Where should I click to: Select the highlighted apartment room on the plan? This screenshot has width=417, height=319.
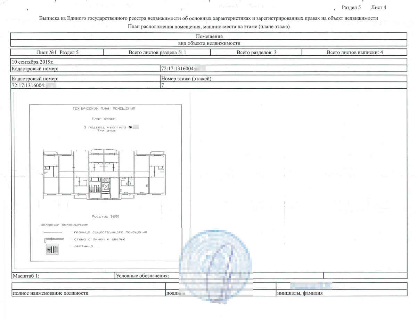coord(141,185)
